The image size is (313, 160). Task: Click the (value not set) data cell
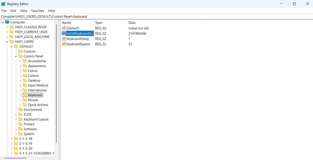138,28
